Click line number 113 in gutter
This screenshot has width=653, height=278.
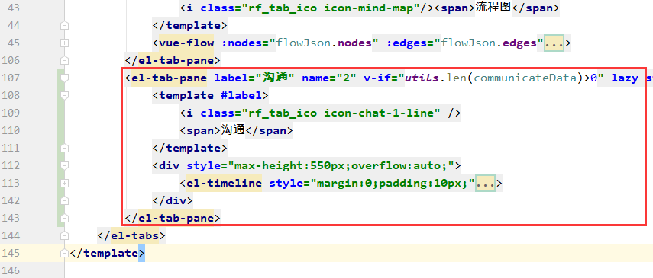coord(11,183)
